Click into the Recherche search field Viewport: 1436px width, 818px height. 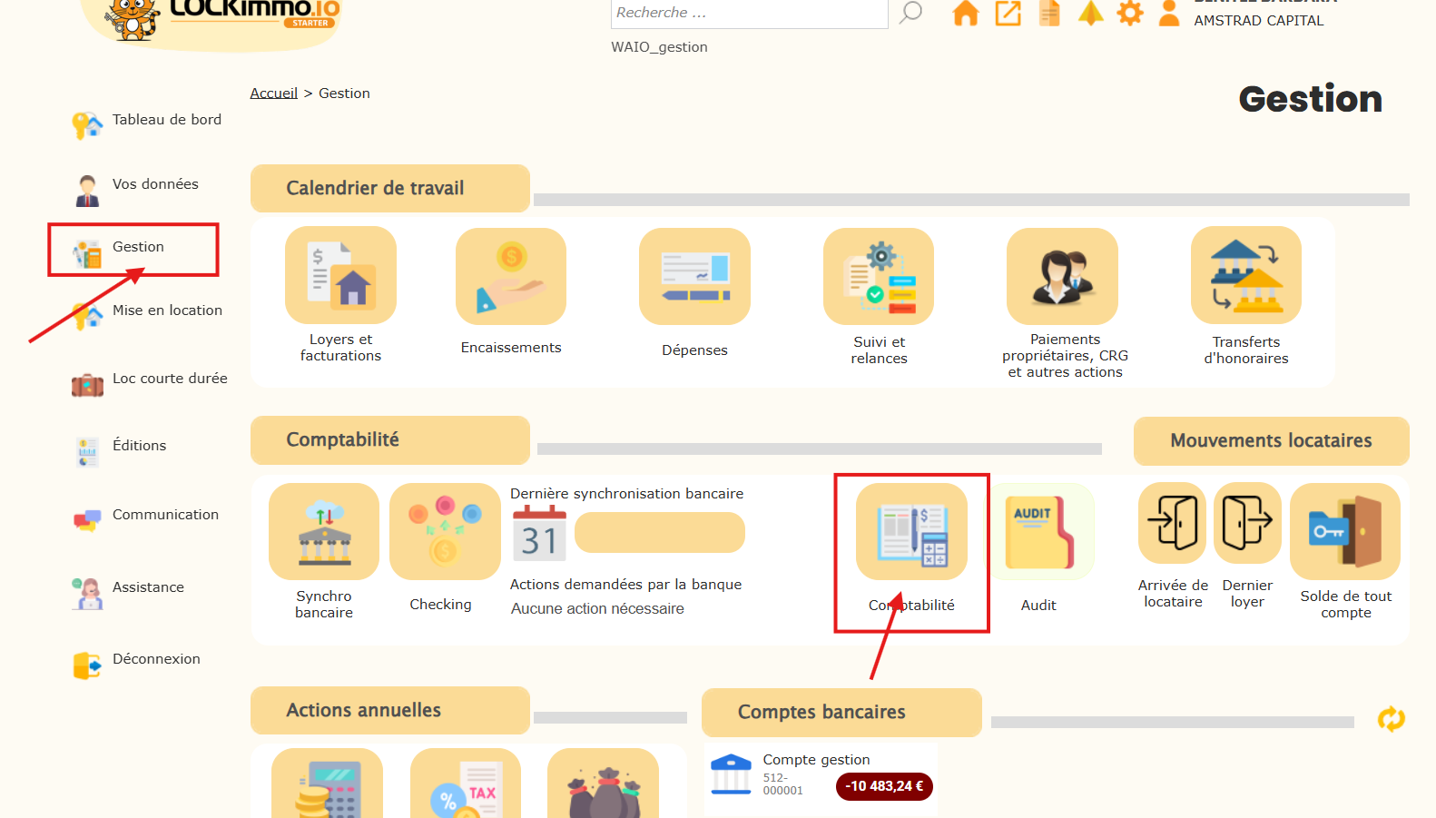pos(749,13)
